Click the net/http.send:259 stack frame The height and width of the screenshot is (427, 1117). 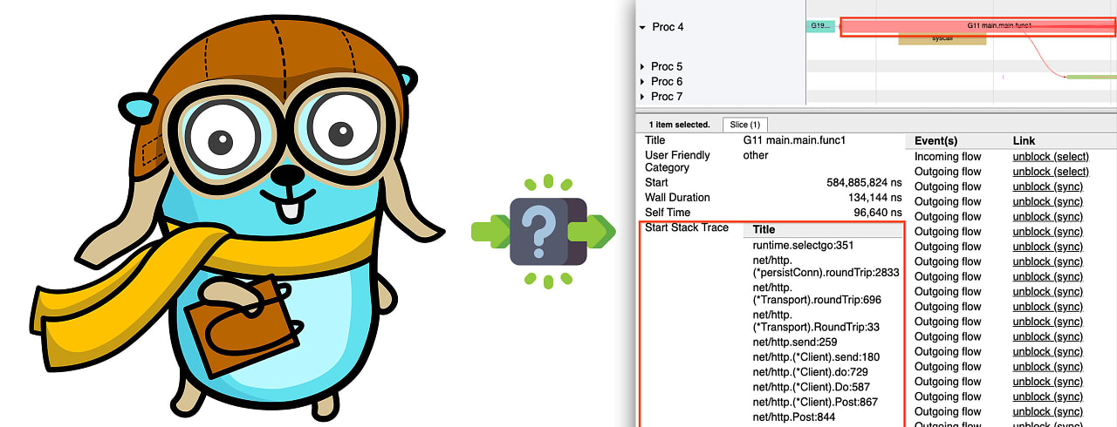tap(795, 342)
